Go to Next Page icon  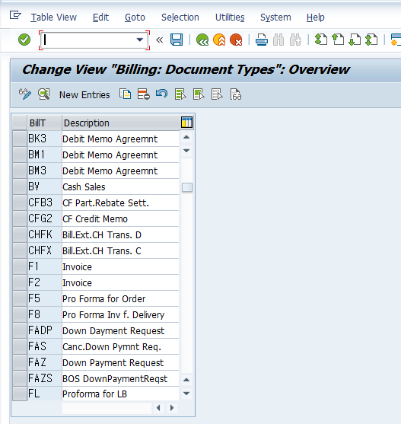355,40
